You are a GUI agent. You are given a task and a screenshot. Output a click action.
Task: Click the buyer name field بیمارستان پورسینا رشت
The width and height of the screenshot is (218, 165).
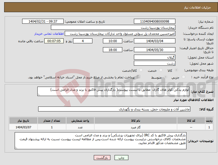click(113, 27)
